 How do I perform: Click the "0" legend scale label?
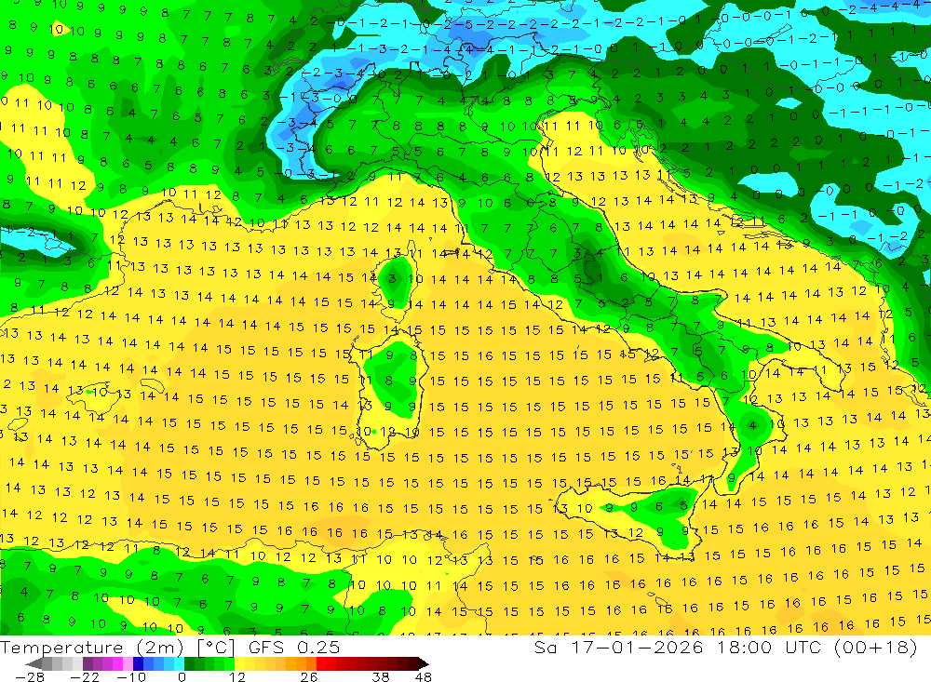point(182,676)
